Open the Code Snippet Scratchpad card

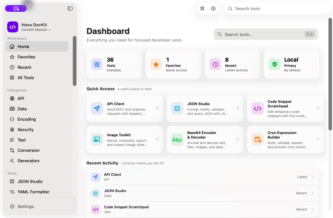coord(285,108)
